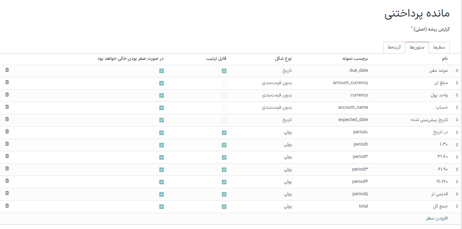
Task: Delete the total column row
Action: click(7, 206)
